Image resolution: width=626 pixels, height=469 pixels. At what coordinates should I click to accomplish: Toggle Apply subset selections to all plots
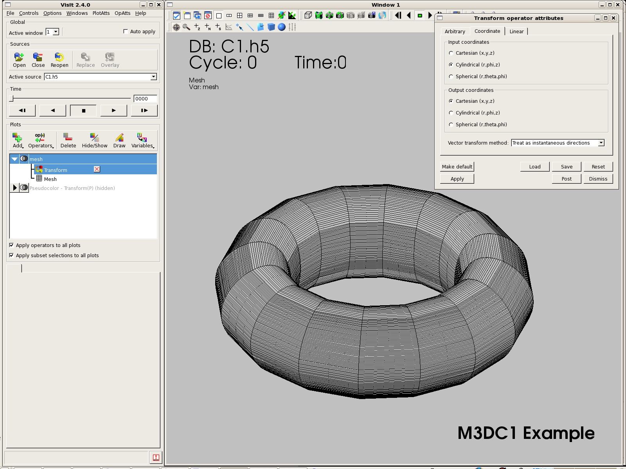click(x=11, y=255)
